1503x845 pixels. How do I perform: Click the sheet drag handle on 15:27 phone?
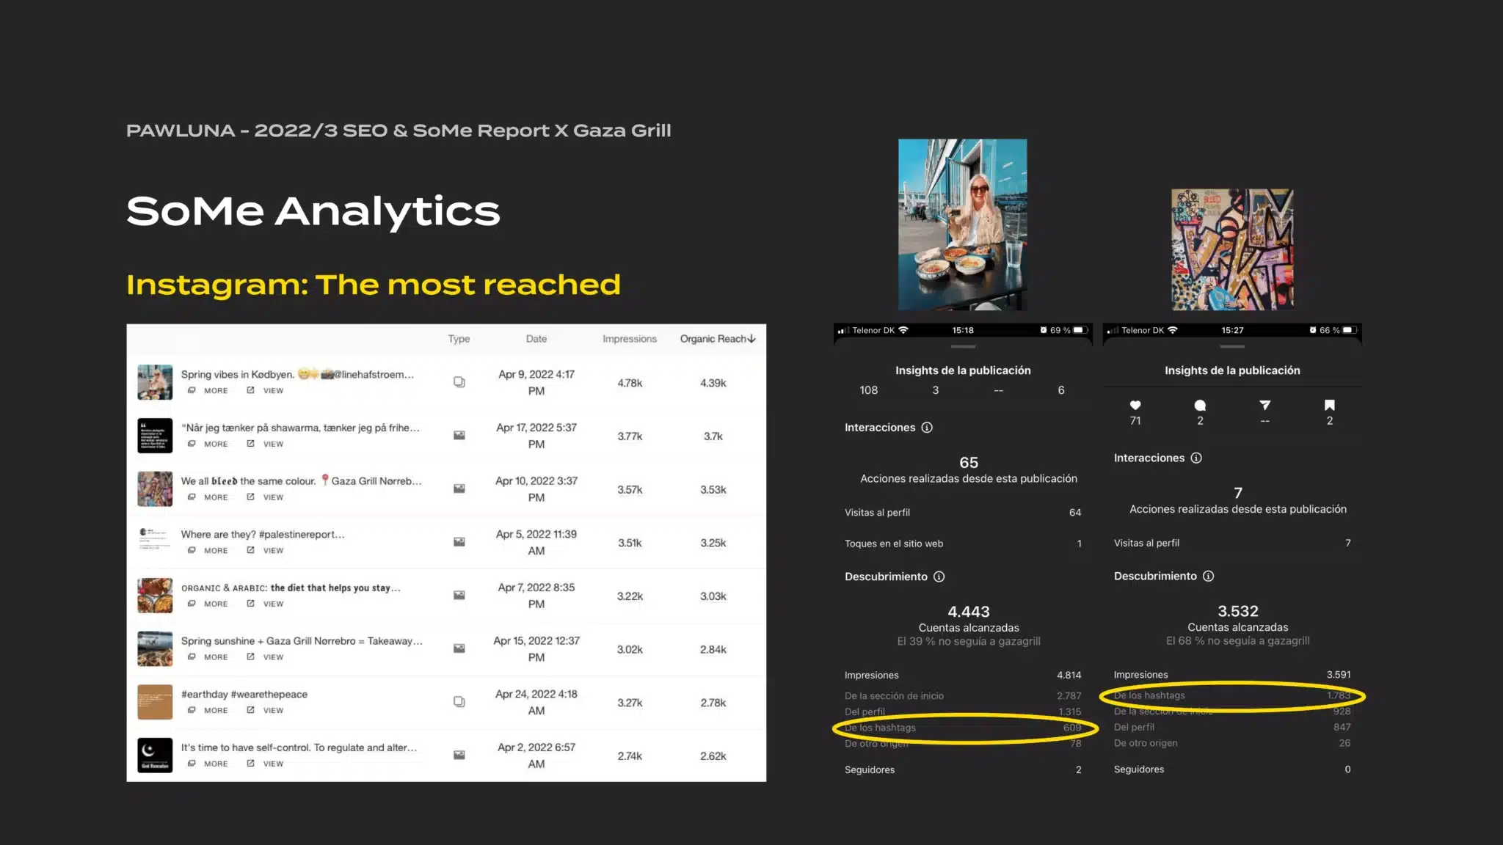(x=1232, y=346)
